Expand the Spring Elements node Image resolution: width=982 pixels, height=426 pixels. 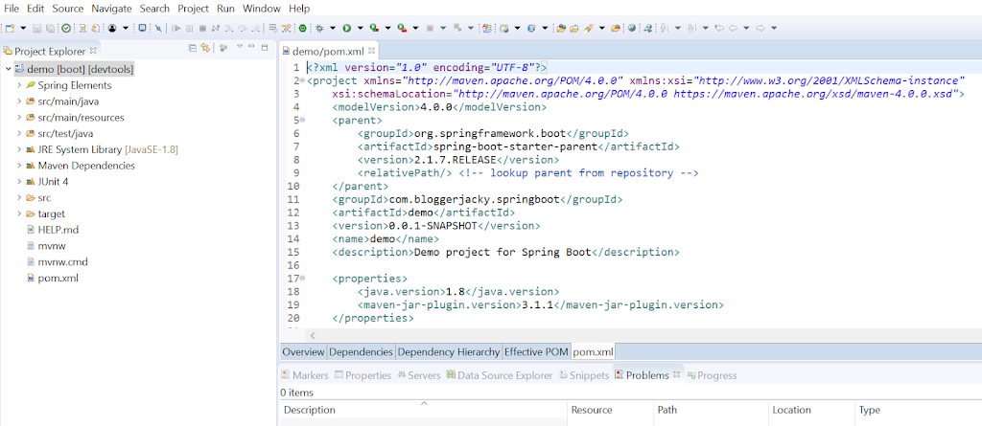click(19, 85)
